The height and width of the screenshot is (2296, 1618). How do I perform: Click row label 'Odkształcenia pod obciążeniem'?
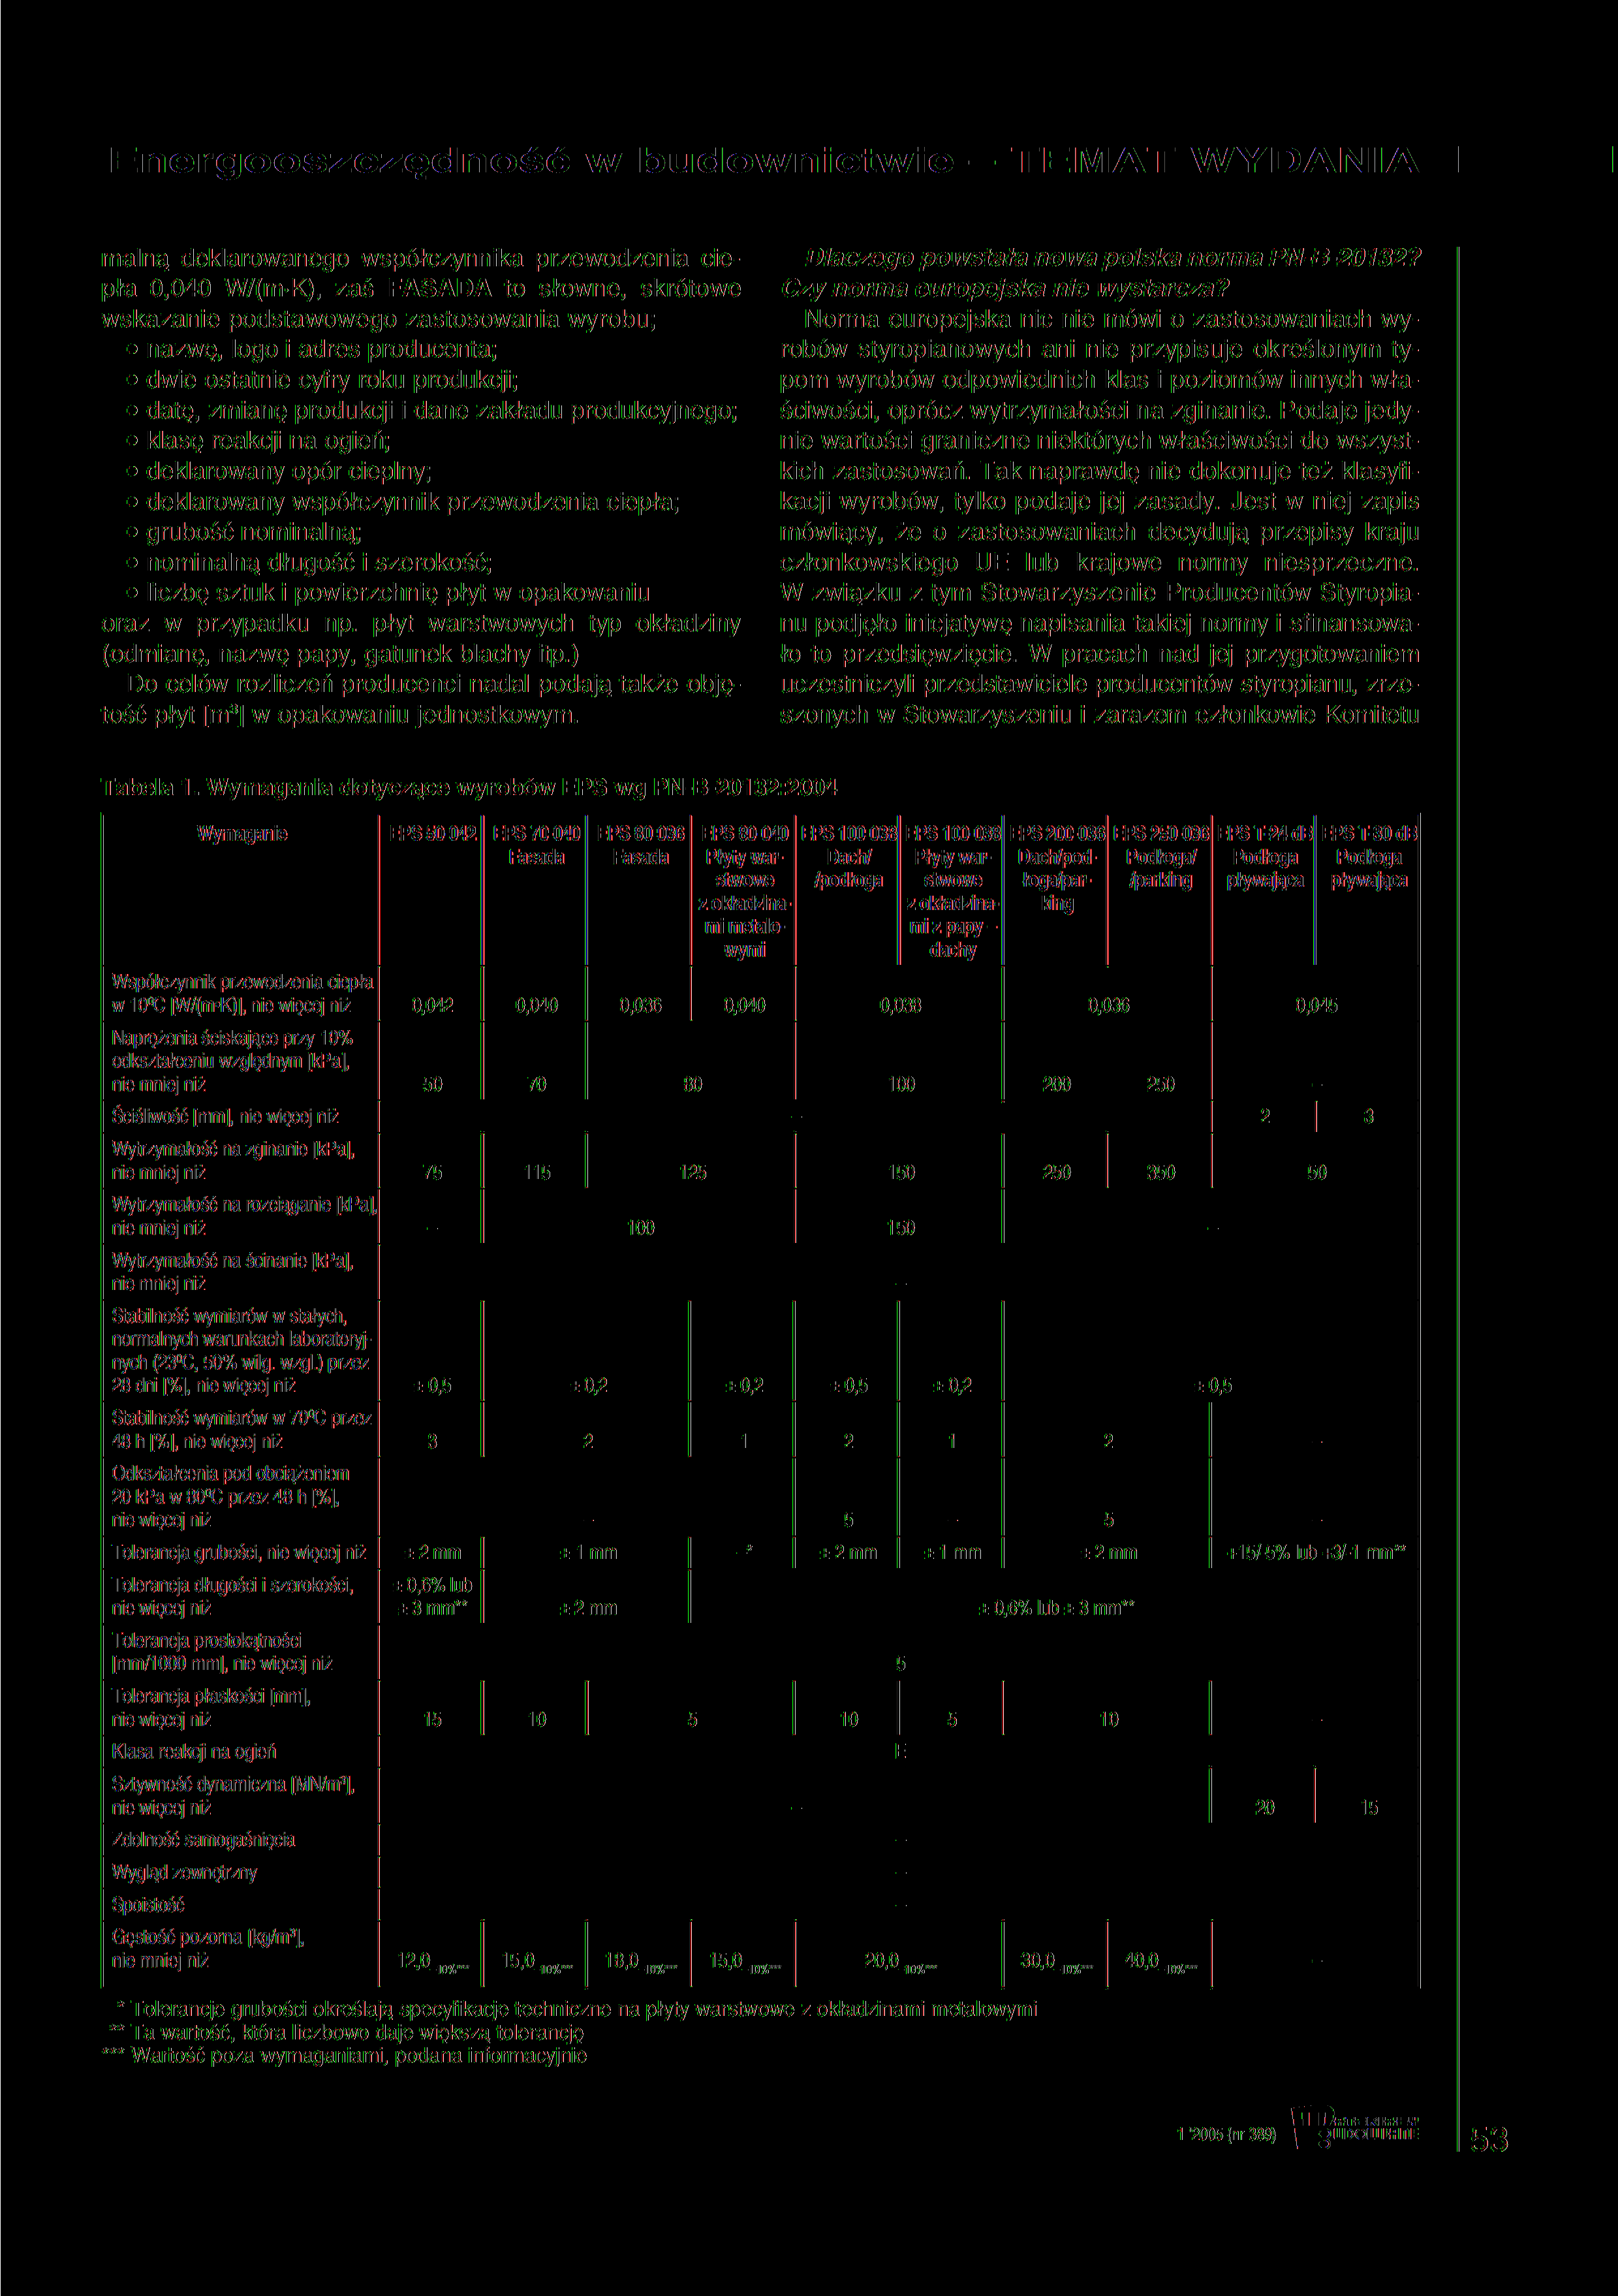tap(230, 1474)
